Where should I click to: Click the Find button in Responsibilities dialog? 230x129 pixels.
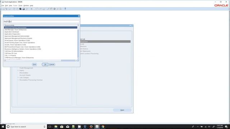click(34, 64)
